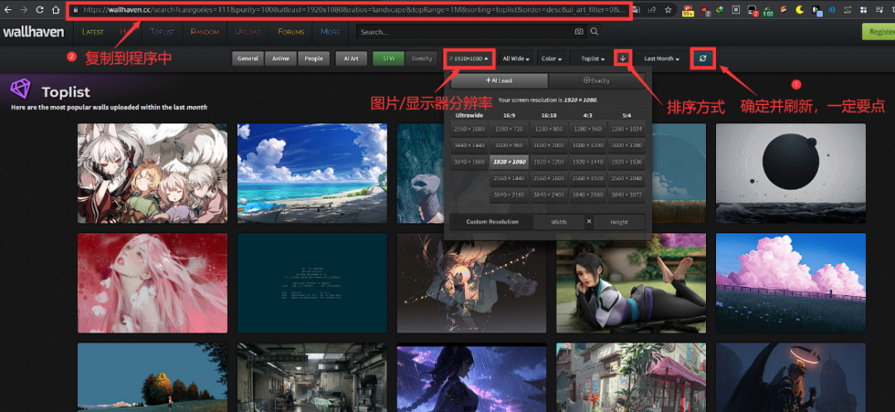
Task: Choose 3440 × 1440 ultrawide resolution
Action: click(x=468, y=146)
